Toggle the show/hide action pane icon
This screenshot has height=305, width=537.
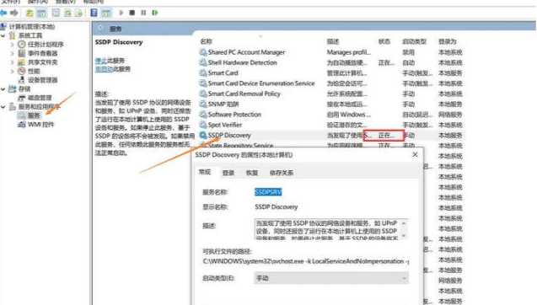pyautogui.click(x=106, y=13)
